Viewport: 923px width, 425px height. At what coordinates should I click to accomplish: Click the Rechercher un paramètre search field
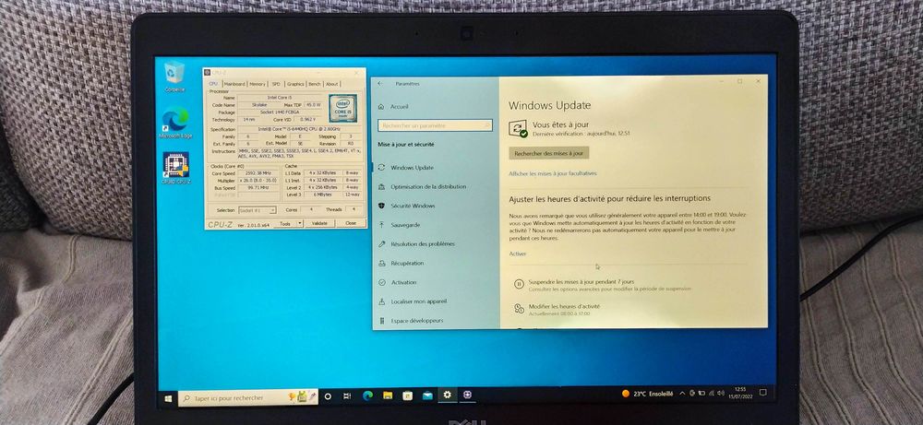435,125
